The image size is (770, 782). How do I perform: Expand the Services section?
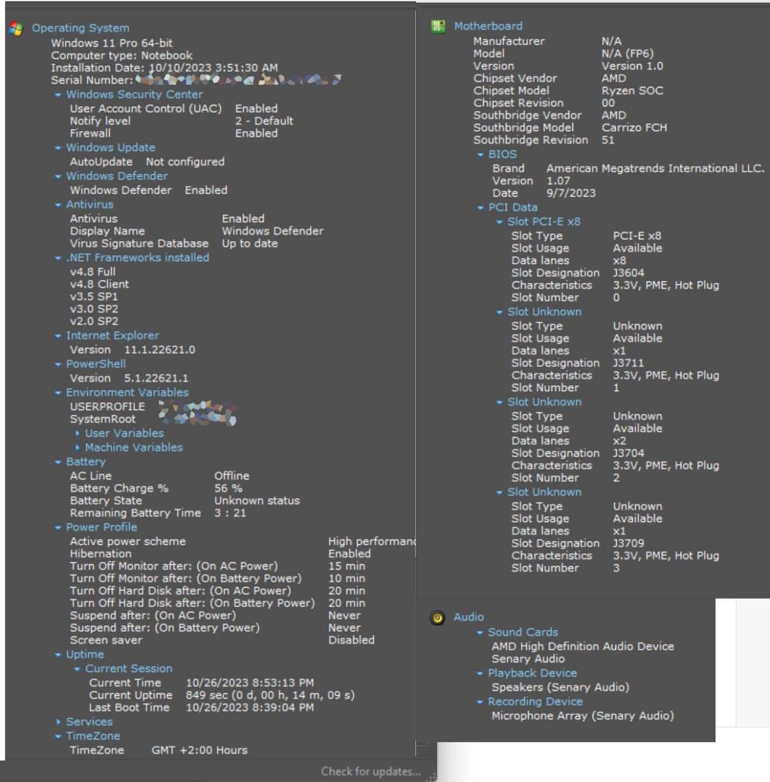[58, 723]
